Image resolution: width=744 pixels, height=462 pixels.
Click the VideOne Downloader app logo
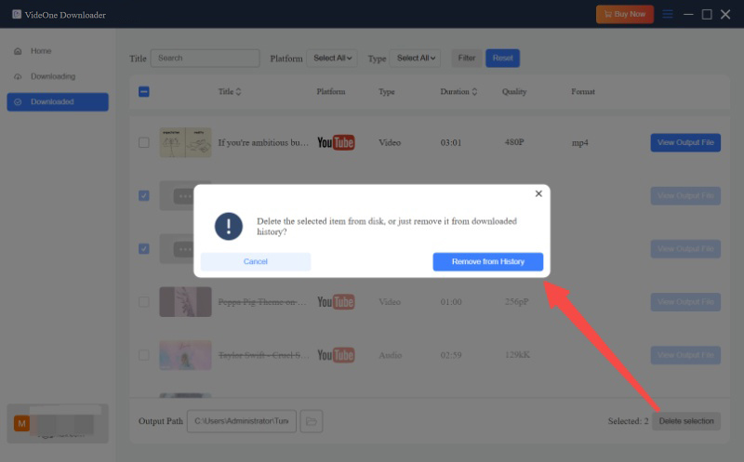(17, 14)
